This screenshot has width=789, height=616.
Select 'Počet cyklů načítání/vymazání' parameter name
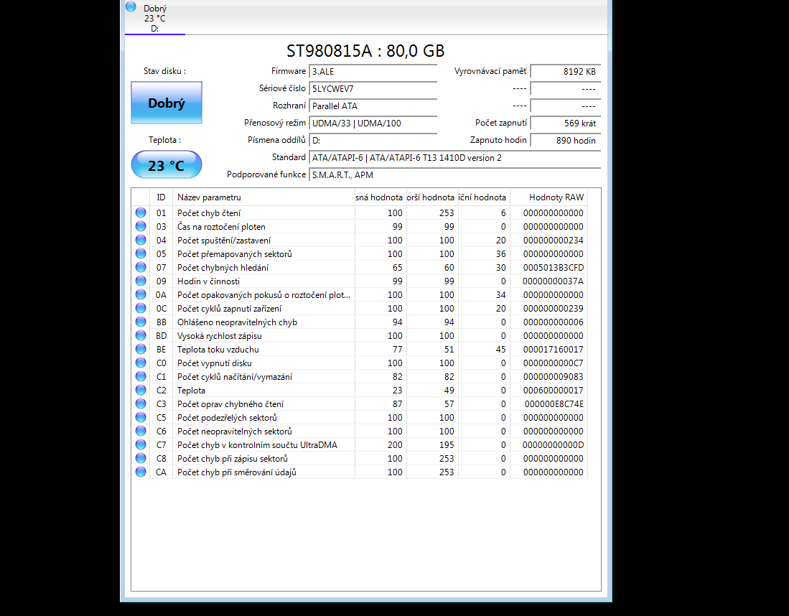click(235, 376)
